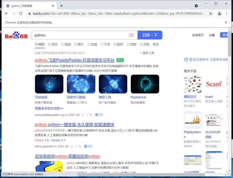
Task: Open Chrome three-dot menu
Action: click(226, 14)
